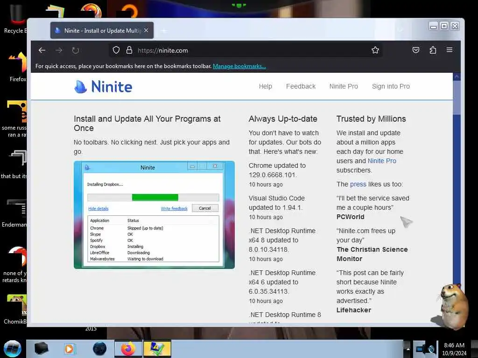Screen dimensions: 478x358
Task: Click the 'Chrome updated to 129.0.6668.101.' text
Action: tap(277, 170)
